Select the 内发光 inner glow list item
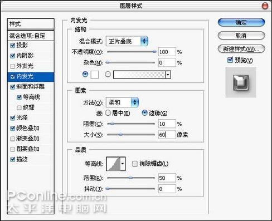The image size is (272, 221). coord(31,76)
